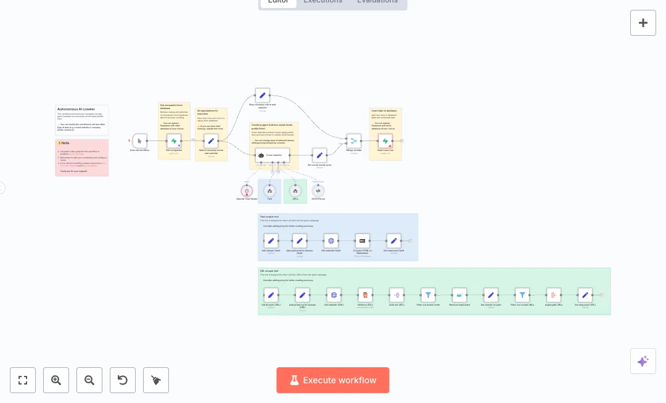Fit the workflow to view
The height and width of the screenshot is (403, 666).
click(23, 380)
